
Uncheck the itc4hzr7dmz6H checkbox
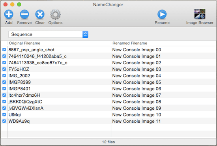pyautogui.click(x=4, y=95)
